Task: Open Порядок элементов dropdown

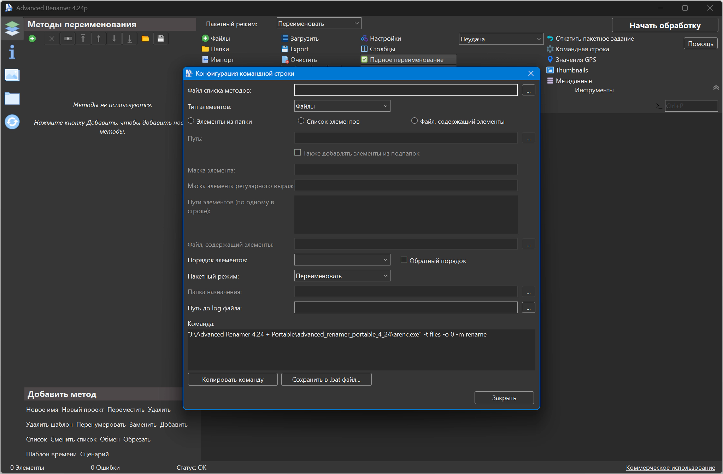Action: [x=342, y=260]
